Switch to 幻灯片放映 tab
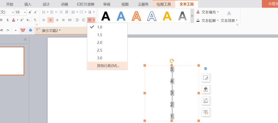The image size is (278, 123). [86, 4]
